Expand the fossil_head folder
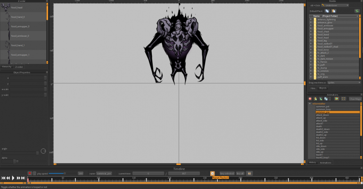 click(311, 37)
